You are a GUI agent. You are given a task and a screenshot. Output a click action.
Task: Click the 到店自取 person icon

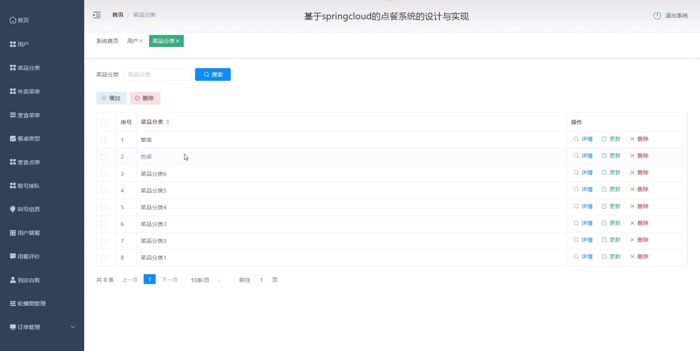tap(13, 280)
